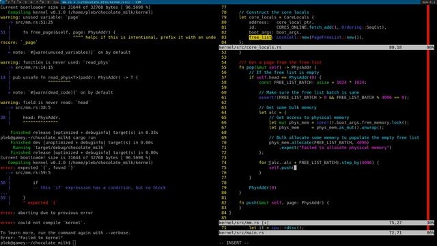
Task: Click the 'cargo run' command line
Action: (x=48, y=138)
